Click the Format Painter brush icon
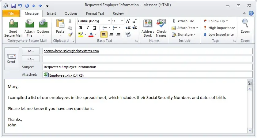This screenshot has height=138, width=257. pos(70,34)
